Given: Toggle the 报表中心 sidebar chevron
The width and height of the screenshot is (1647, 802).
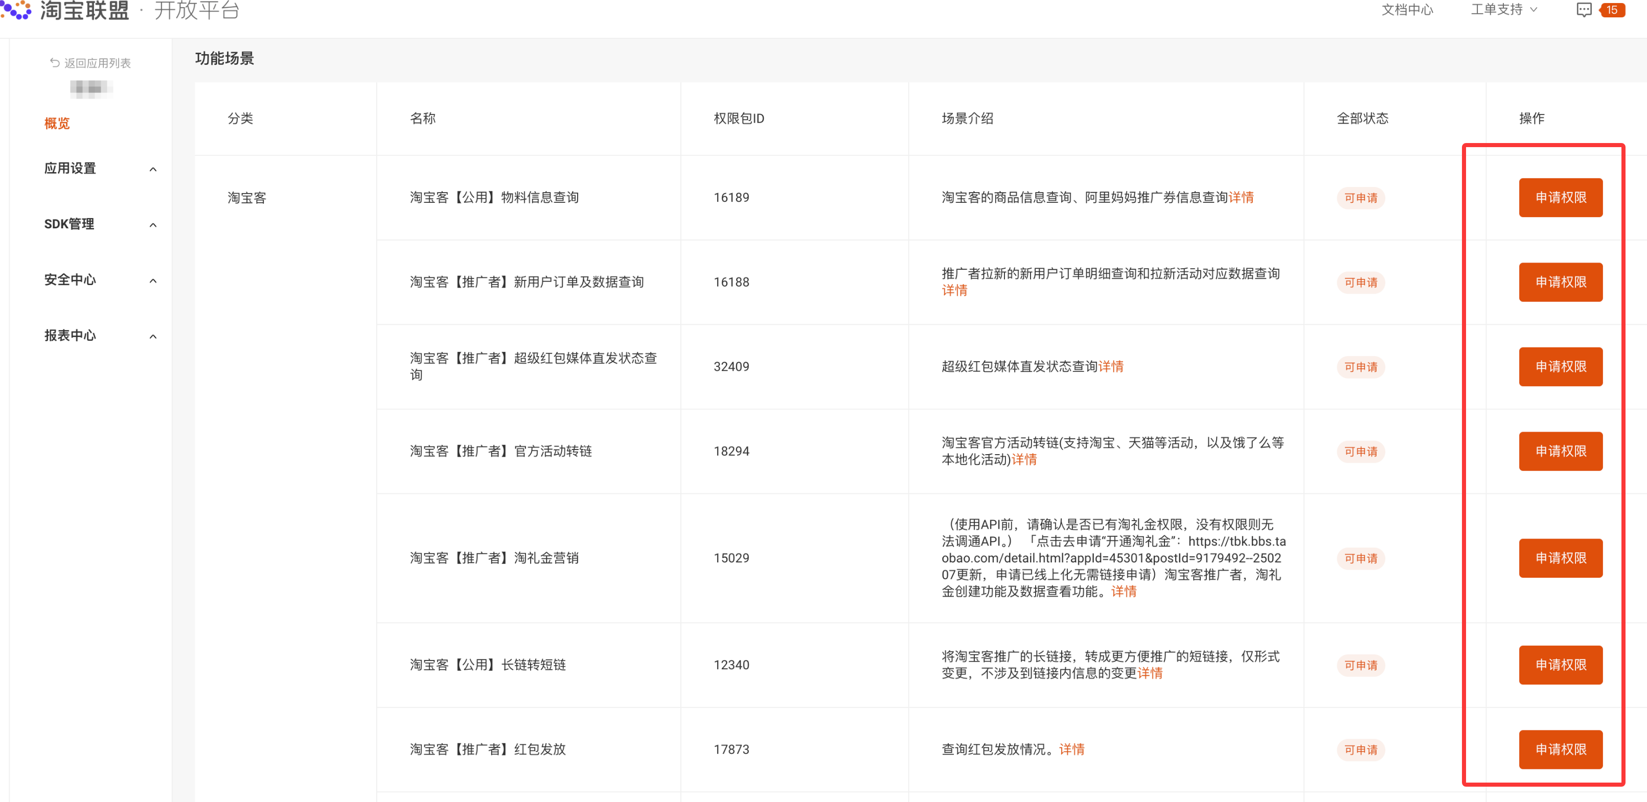Looking at the screenshot, I should click(x=153, y=336).
